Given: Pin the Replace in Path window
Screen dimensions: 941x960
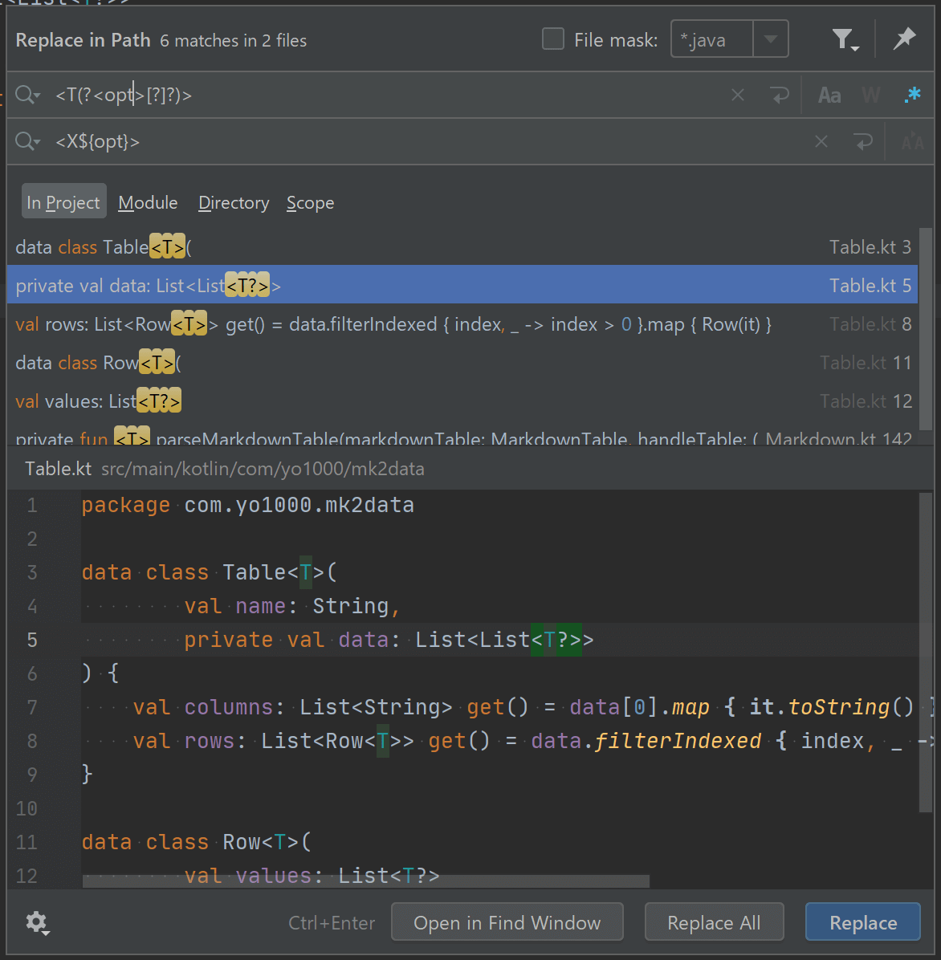Looking at the screenshot, I should (x=904, y=39).
